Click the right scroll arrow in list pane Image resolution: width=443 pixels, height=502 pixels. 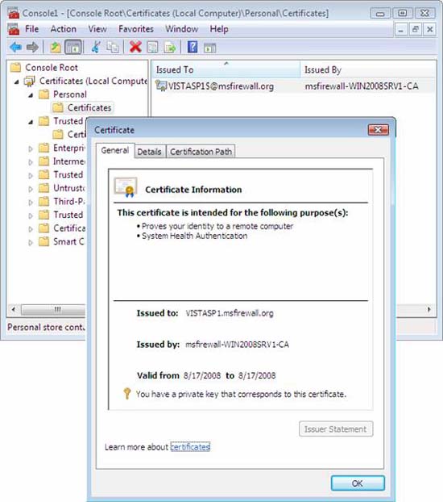coord(429,310)
